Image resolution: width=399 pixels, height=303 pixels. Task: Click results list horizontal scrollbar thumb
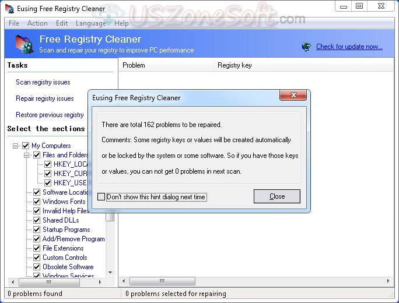(x=162, y=281)
